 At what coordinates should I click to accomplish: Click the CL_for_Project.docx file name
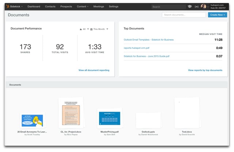[x=71, y=132]
